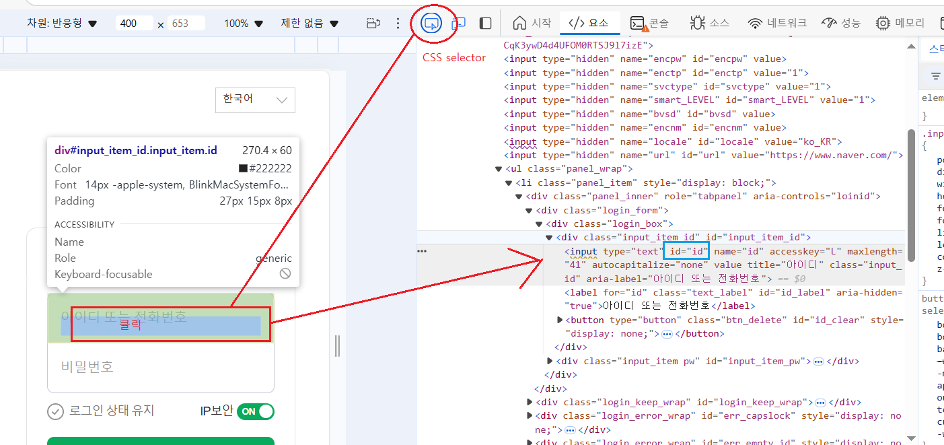Select the hidden input row name="locale"
944x445 pixels.
pos(673,142)
